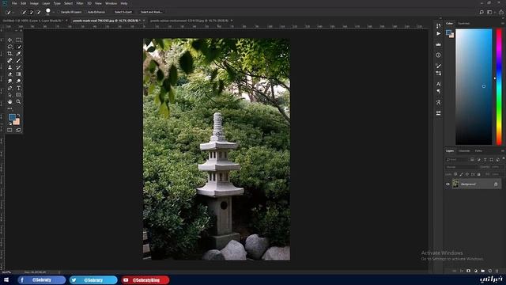506x285 pixels.
Task: Select the Spot Healing Brush tool
Action: pos(9,60)
